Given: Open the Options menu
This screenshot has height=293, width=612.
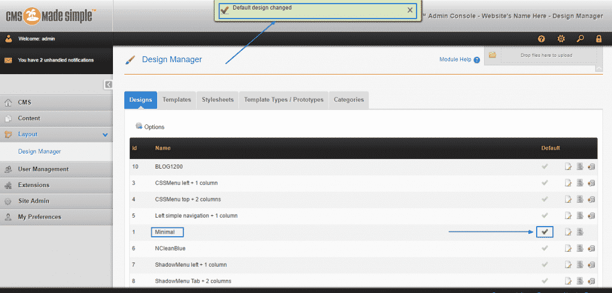Looking at the screenshot, I should point(150,127).
